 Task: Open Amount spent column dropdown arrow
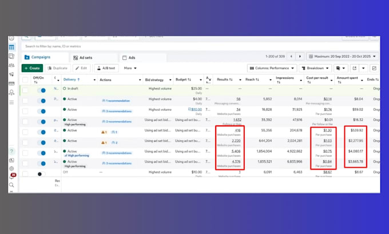pyautogui.click(x=362, y=80)
